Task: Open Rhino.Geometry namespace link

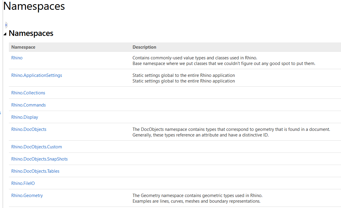Action: pyautogui.click(x=27, y=196)
